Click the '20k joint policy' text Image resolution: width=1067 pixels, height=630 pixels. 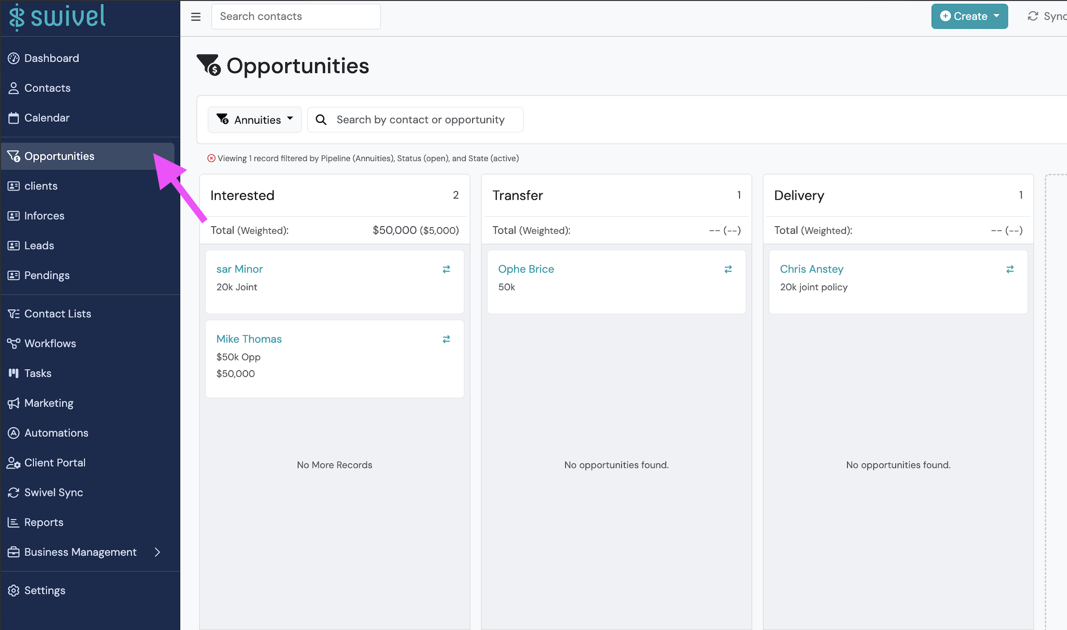click(x=814, y=287)
